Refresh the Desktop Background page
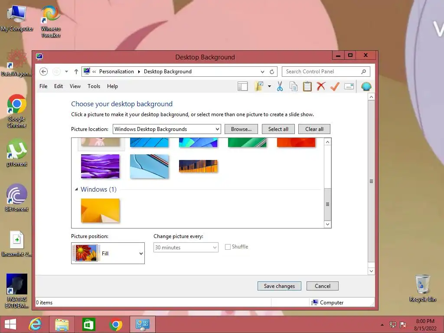Viewport: 444px width, 333px height. [272, 72]
